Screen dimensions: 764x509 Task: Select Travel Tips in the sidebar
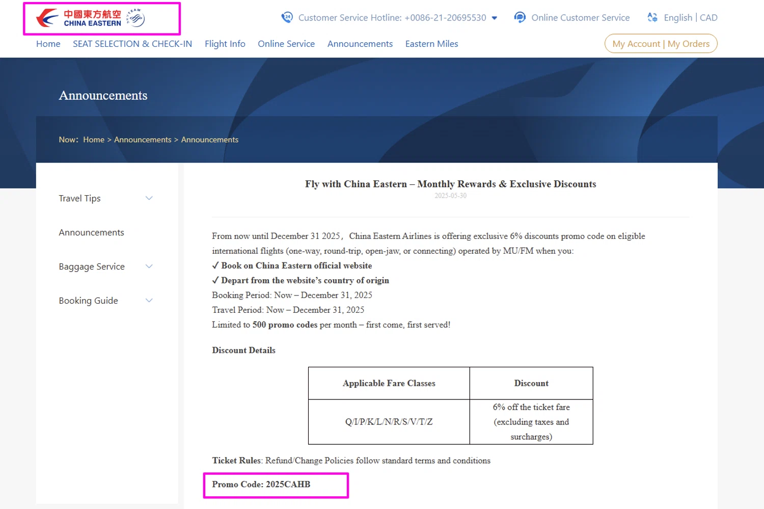(x=79, y=198)
